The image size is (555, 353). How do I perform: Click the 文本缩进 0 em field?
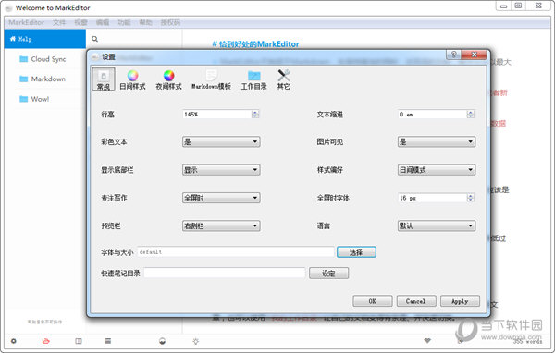click(432, 115)
